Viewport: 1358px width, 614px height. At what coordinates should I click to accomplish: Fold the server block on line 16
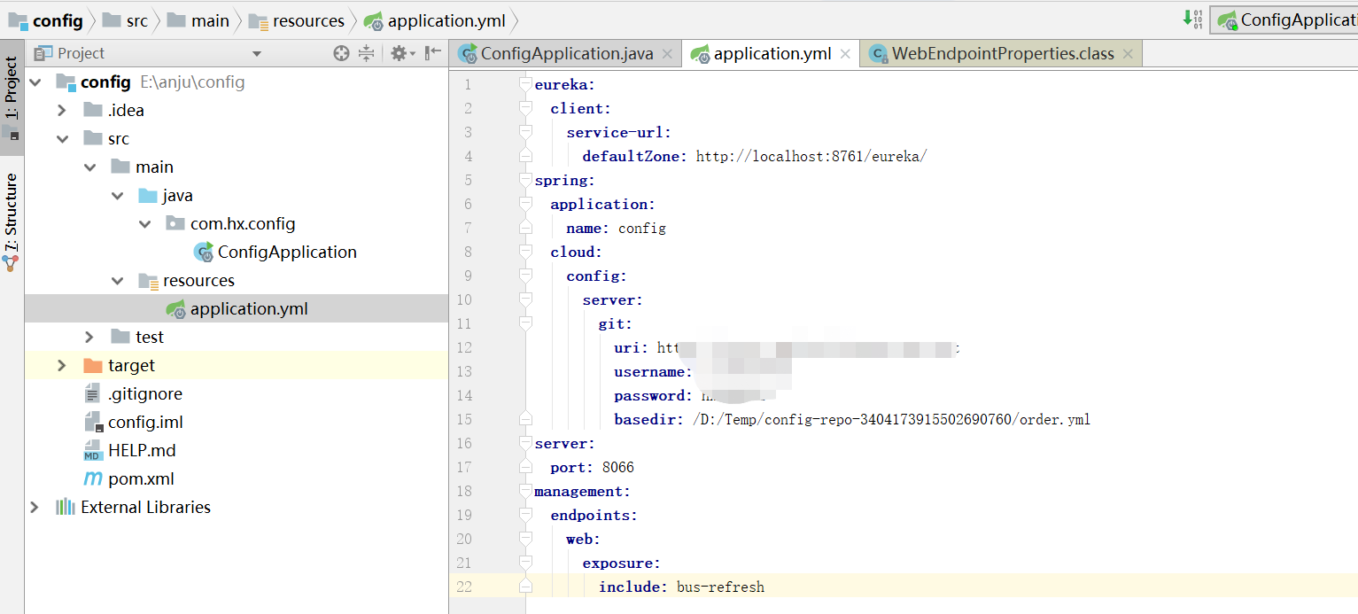pos(525,443)
